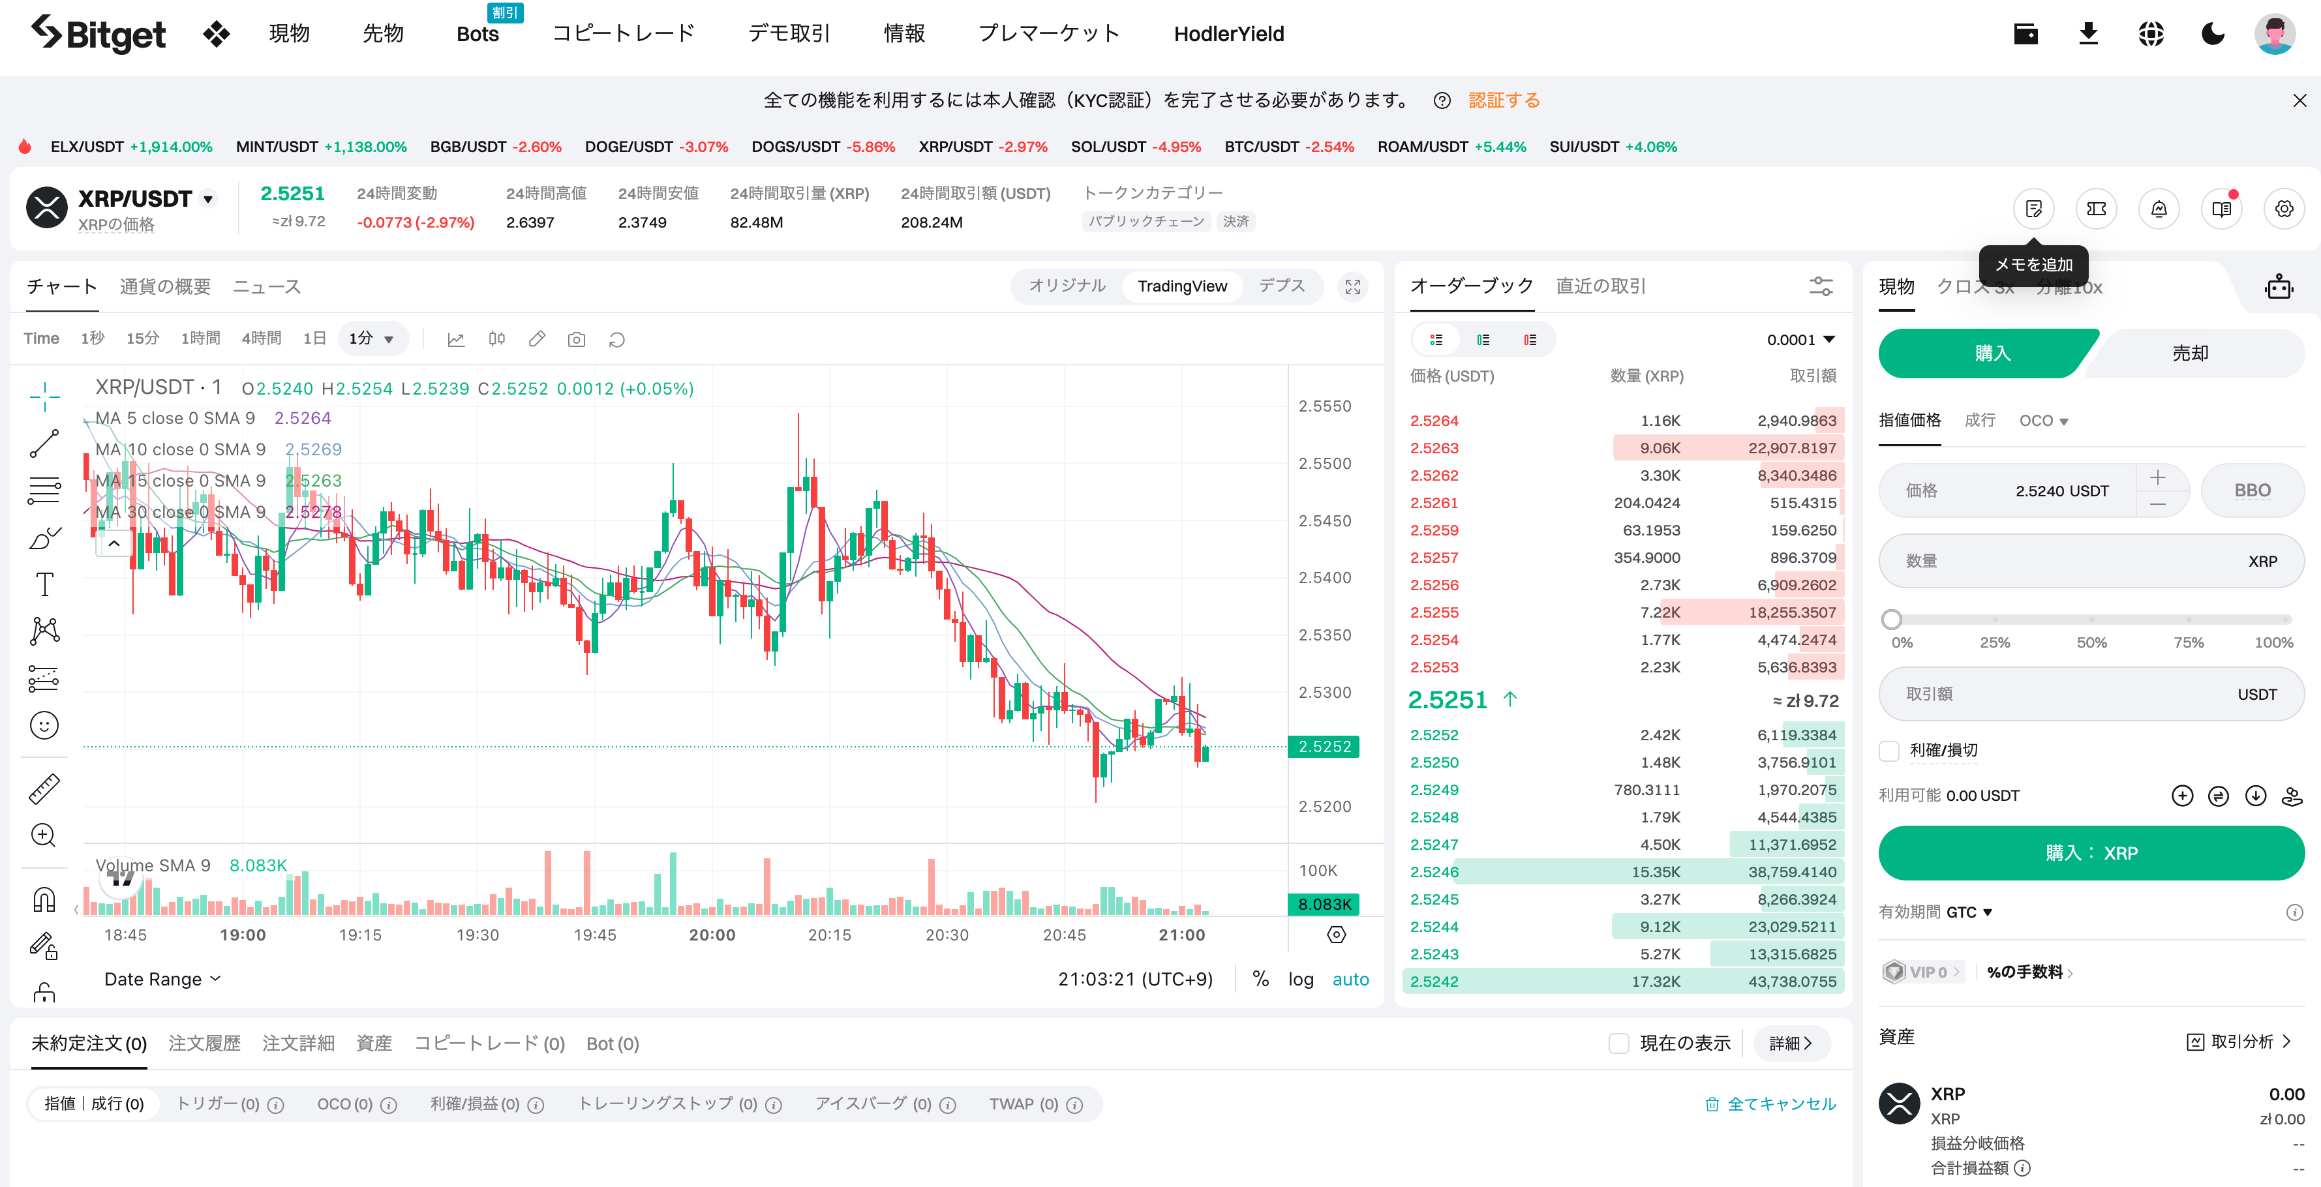Check the 現在の表示 checkbox
This screenshot has height=1187, width=2321.
click(1619, 1043)
